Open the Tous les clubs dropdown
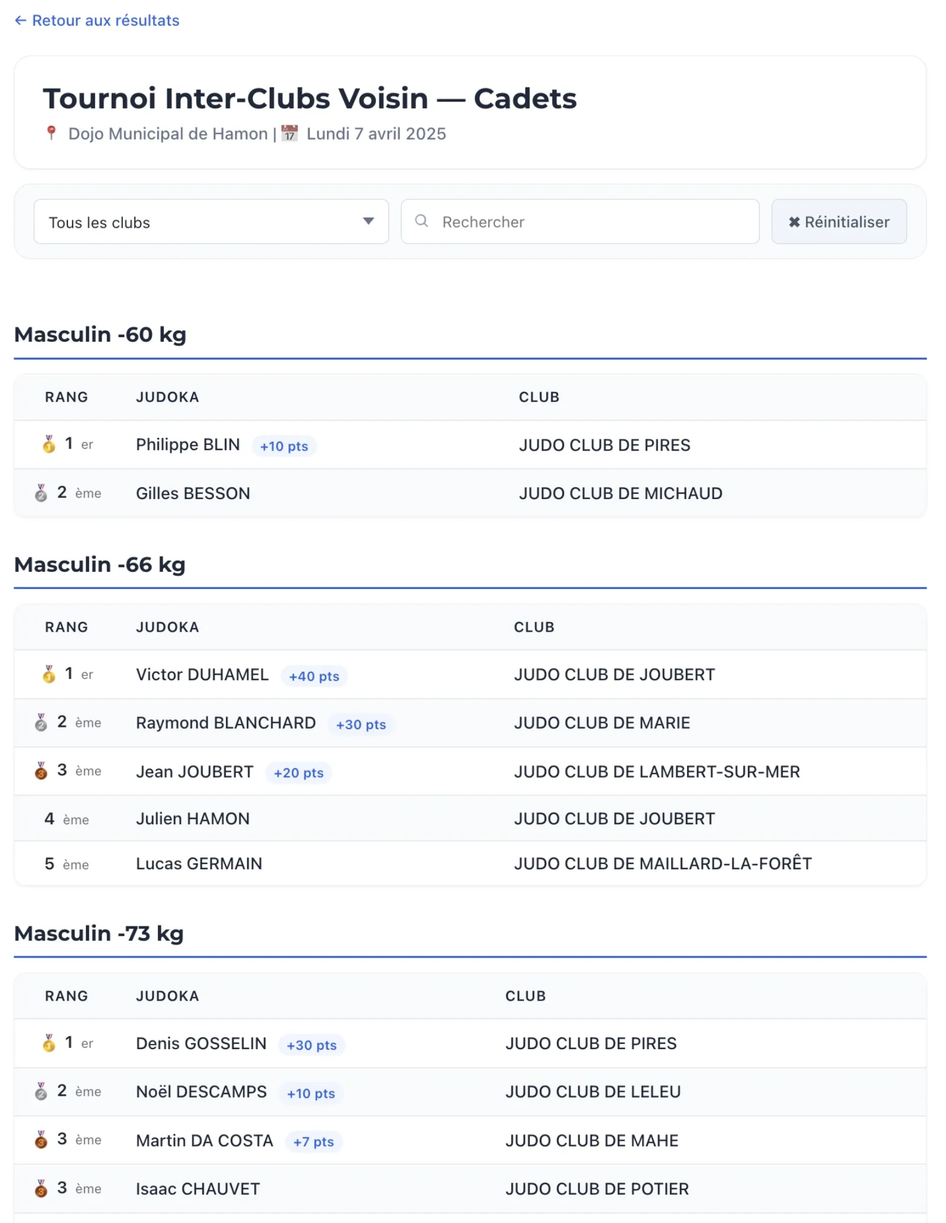 click(211, 222)
